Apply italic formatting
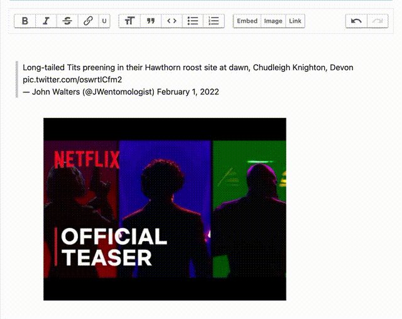402x319 pixels. (46, 21)
